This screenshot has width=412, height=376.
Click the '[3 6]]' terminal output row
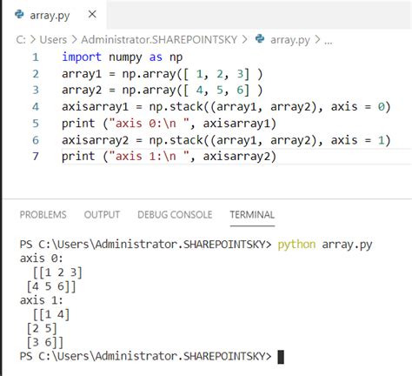[45, 342]
